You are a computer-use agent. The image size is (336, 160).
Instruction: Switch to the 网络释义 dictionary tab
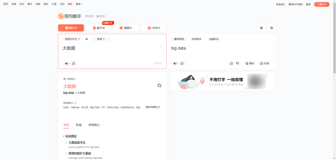coord(94,125)
